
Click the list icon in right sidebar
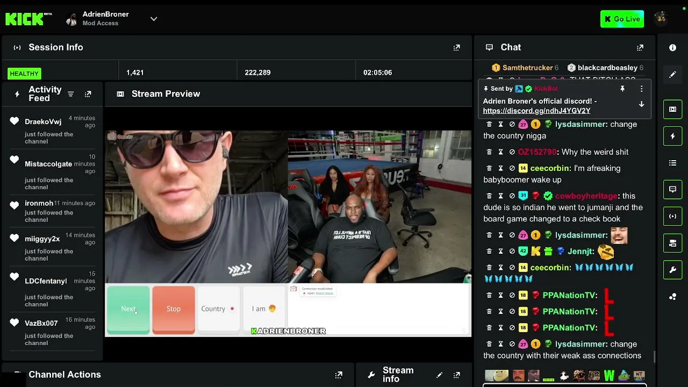click(x=672, y=163)
